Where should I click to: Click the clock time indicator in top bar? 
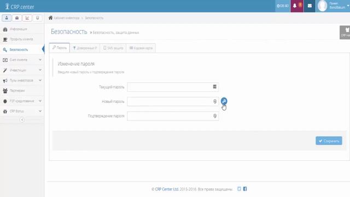pos(283,6)
